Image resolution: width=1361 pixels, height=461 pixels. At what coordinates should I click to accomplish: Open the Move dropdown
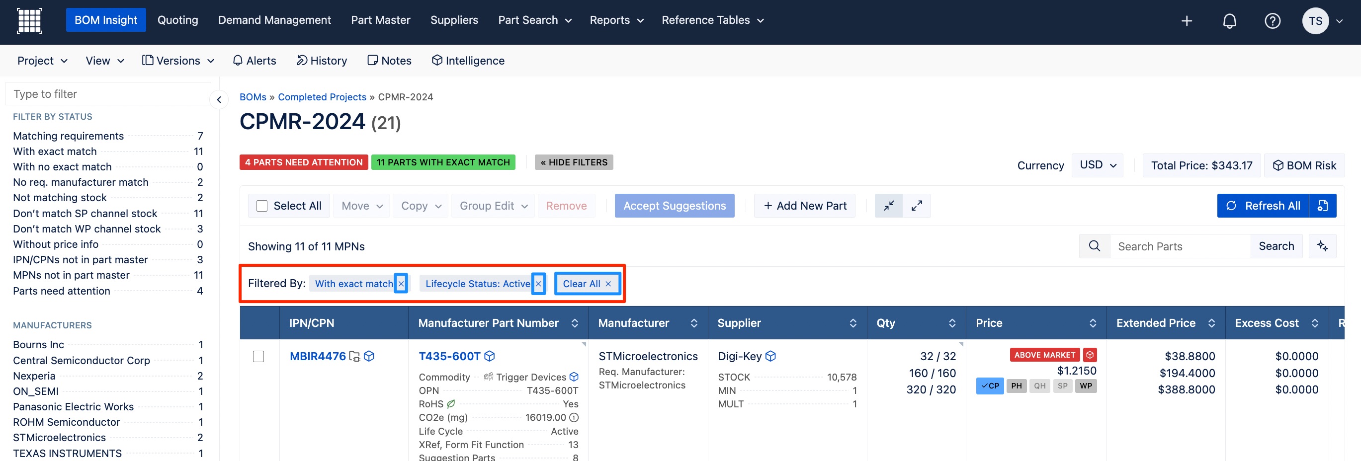coord(361,206)
